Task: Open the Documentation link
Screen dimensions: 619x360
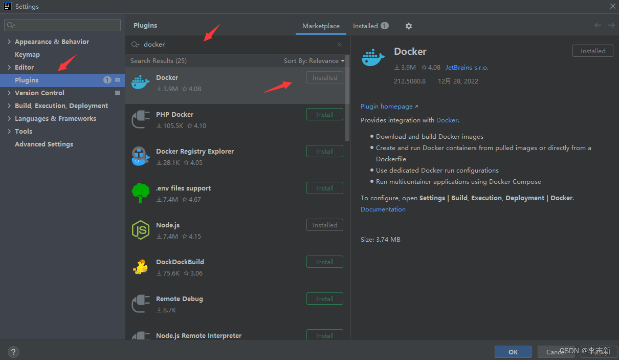Action: 383,209
